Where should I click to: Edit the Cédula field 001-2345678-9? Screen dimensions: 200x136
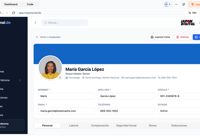[x=179, y=96]
